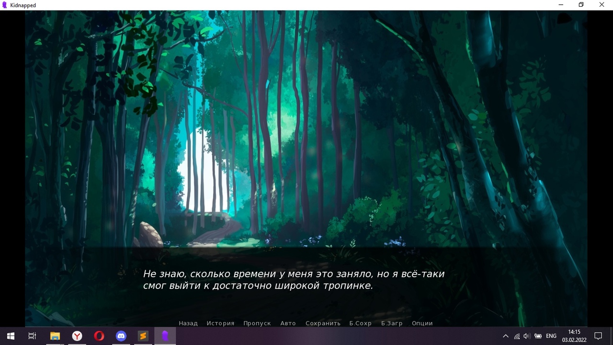Open network settings tray icon
This screenshot has height=345, width=613.
517,336
